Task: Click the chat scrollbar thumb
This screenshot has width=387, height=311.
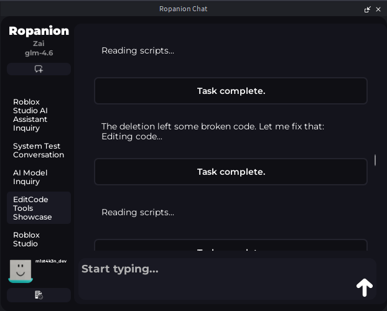Action: 375,160
